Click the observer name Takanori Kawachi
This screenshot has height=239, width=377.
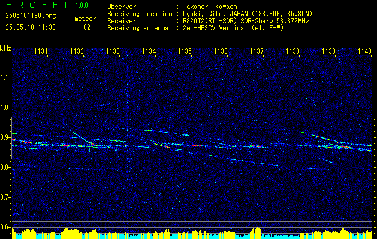tap(212, 7)
